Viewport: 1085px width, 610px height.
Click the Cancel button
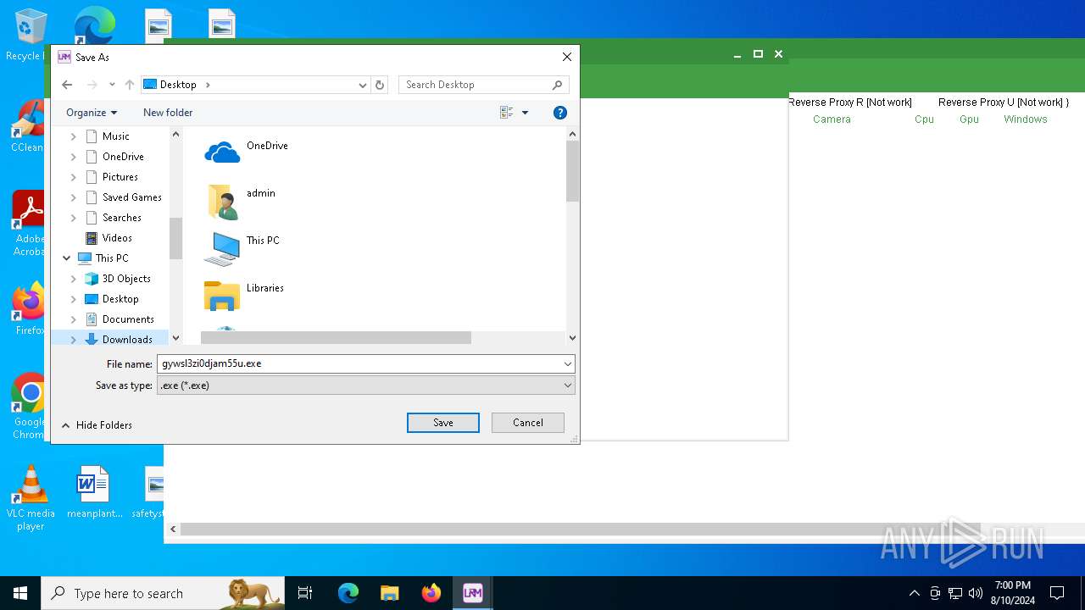pyautogui.click(x=528, y=423)
